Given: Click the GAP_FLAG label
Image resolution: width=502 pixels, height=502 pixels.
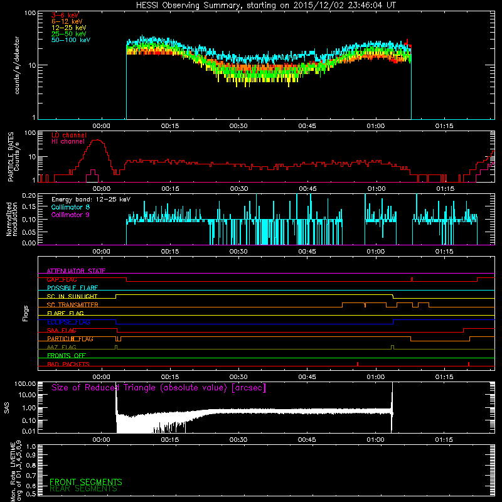Looking at the screenshot, I should pos(61,279).
